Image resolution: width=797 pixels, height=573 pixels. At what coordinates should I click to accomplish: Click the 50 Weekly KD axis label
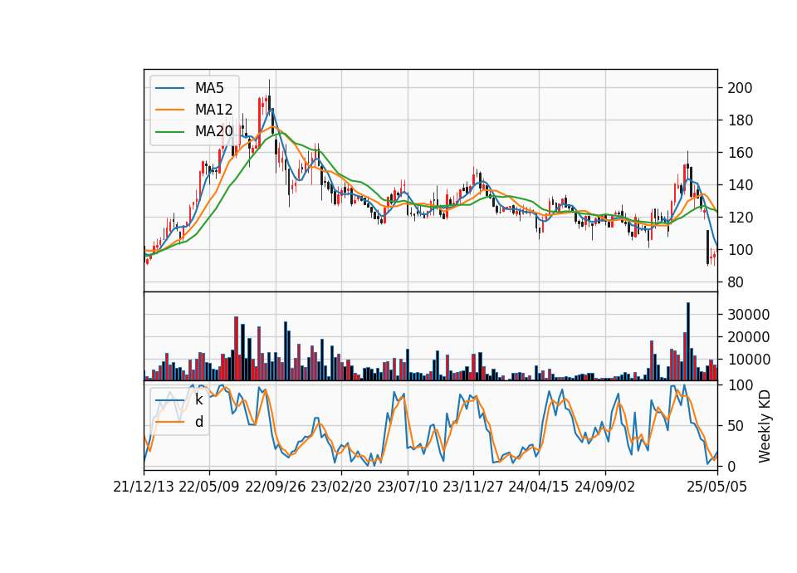pos(736,426)
